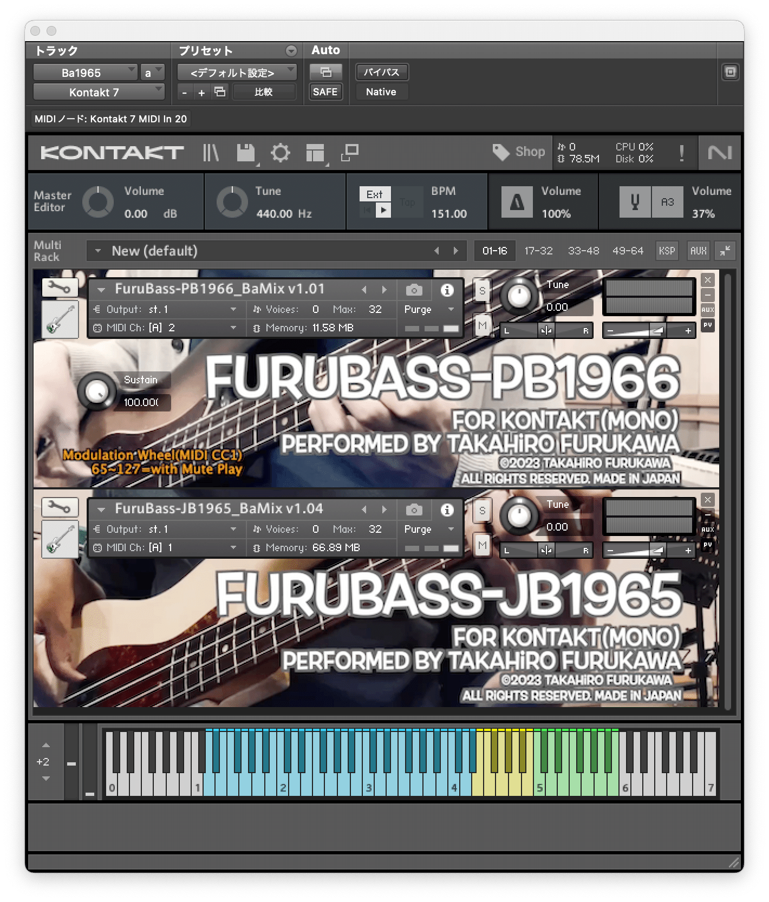This screenshot has width=769, height=902.
Task: Show info for FuruBass-JB1965 instrument
Action: 447,510
